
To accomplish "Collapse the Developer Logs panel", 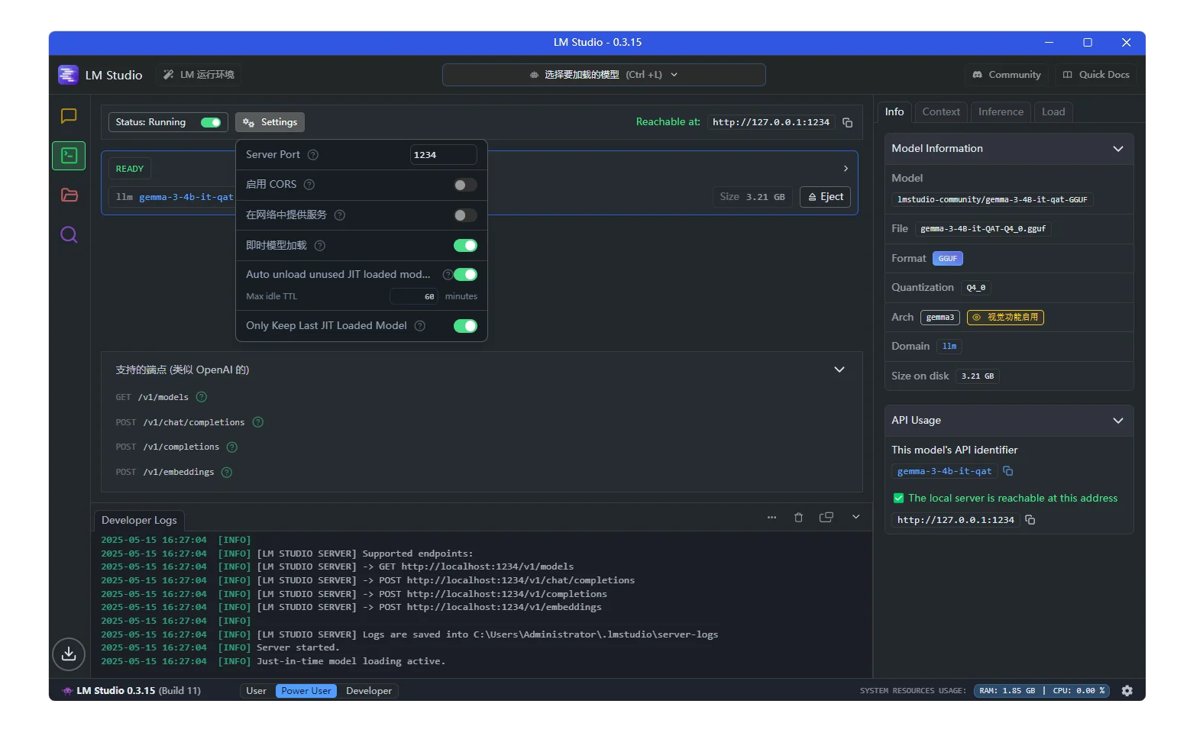I will tap(856, 518).
